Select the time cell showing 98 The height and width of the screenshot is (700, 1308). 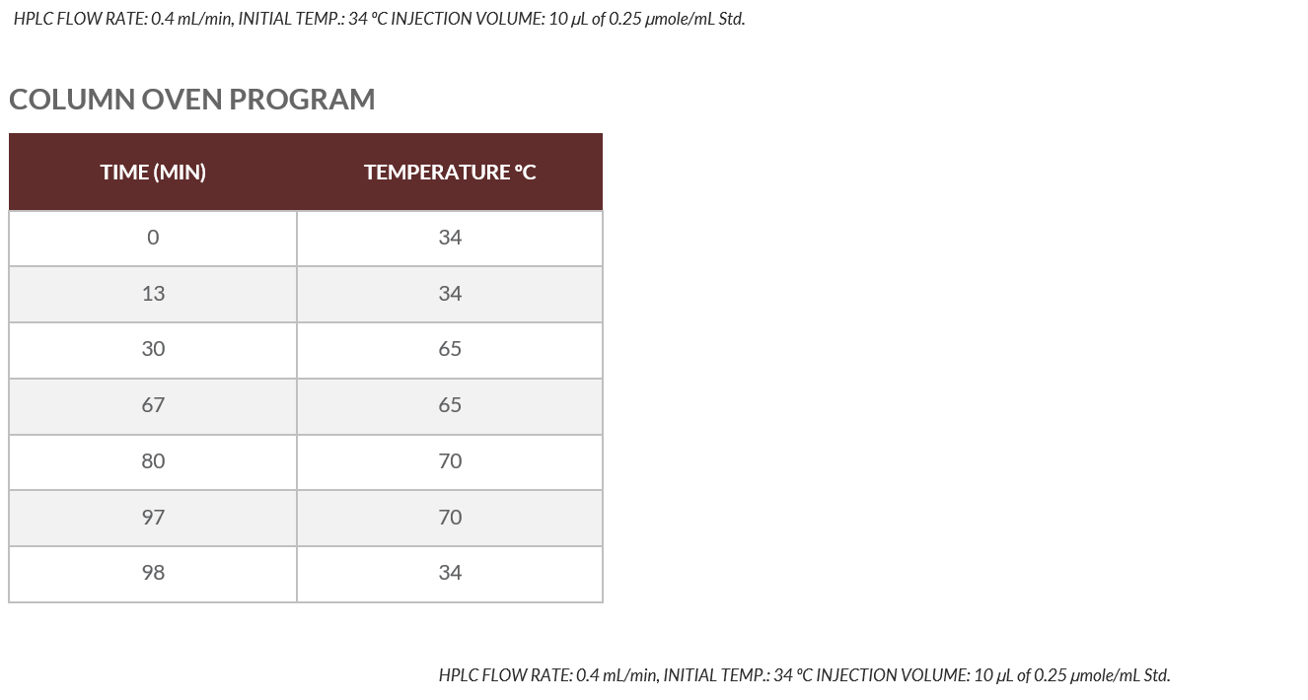153,573
